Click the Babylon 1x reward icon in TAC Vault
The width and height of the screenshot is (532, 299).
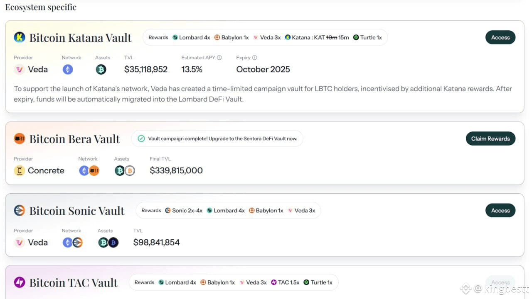203,282
